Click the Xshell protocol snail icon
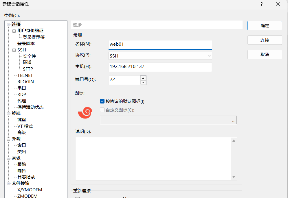The width and height of the screenshot is (288, 198). click(x=85, y=113)
